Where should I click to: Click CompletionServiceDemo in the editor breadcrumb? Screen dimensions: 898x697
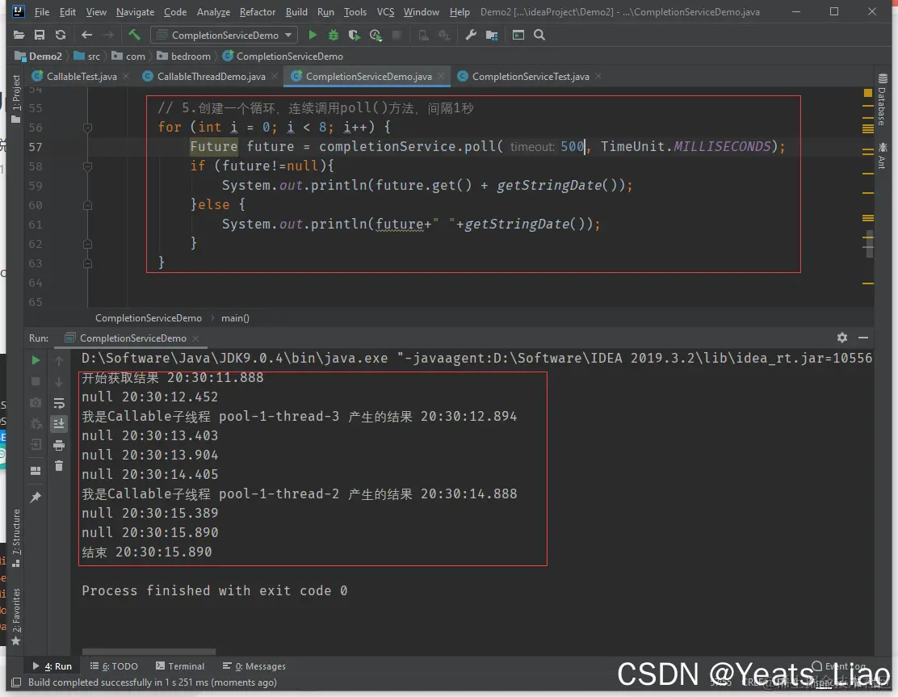pyautogui.click(x=149, y=318)
